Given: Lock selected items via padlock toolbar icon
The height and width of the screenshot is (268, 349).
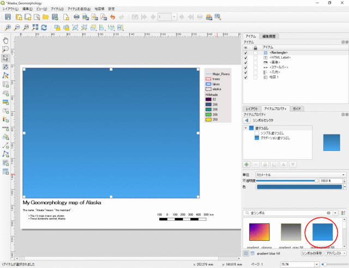Looking at the screenshot, I should tap(57, 28).
